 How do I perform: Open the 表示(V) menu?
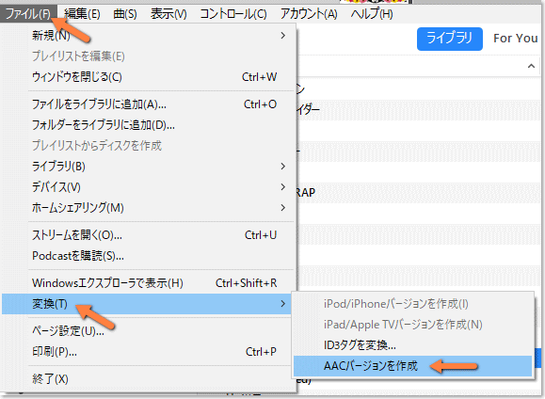[168, 14]
